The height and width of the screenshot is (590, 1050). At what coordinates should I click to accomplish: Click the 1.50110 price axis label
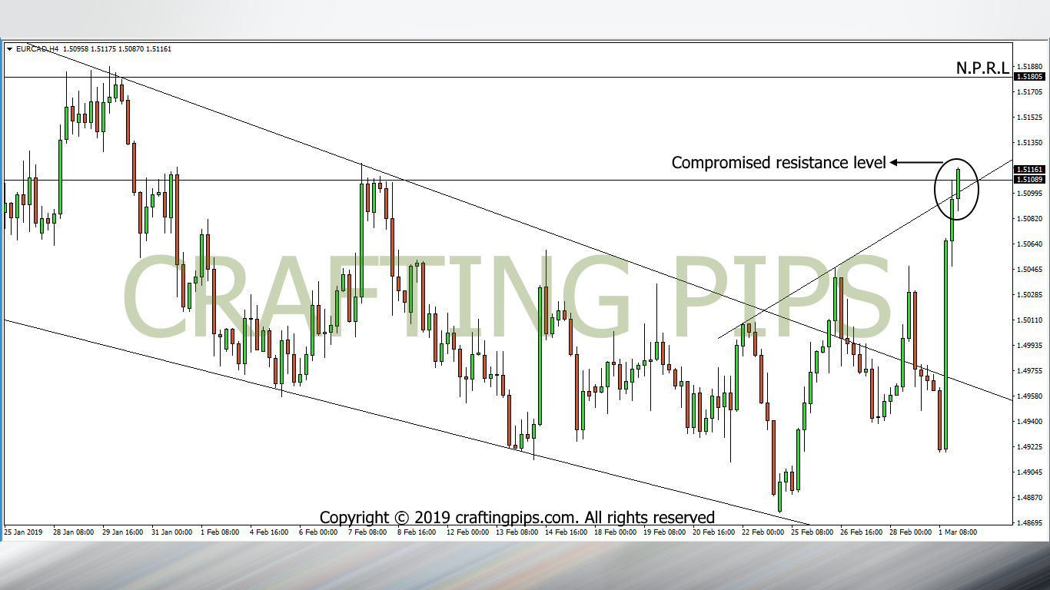tap(1029, 320)
